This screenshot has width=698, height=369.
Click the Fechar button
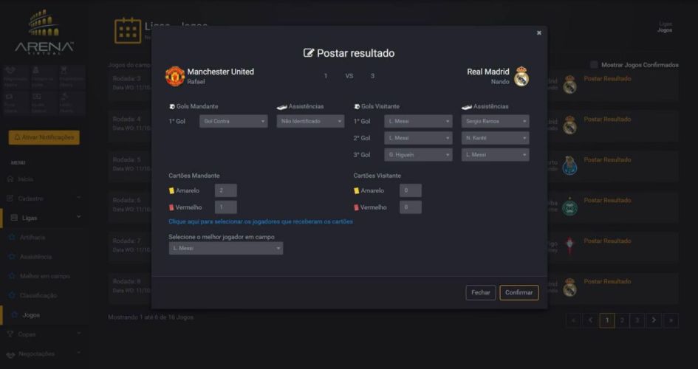481,292
